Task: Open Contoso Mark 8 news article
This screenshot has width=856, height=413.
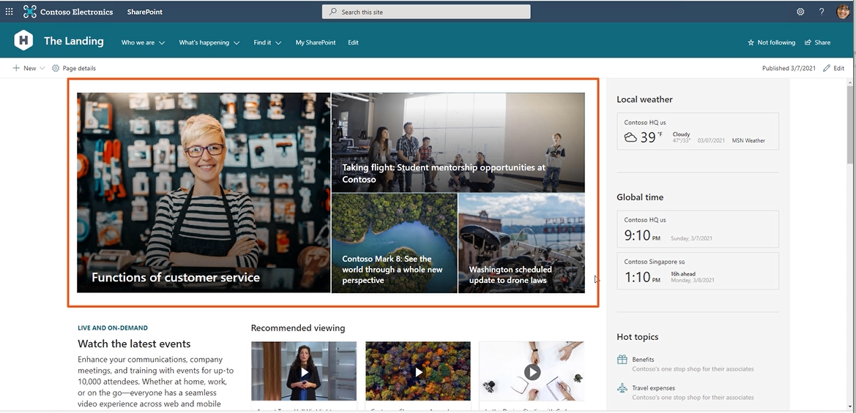Action: point(394,243)
